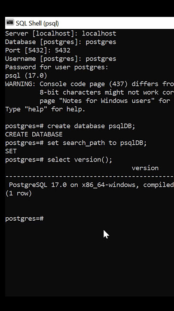Click the SQL Shell window icon in title bar
Viewport: 174px width, 311px height.
tap(10, 22)
